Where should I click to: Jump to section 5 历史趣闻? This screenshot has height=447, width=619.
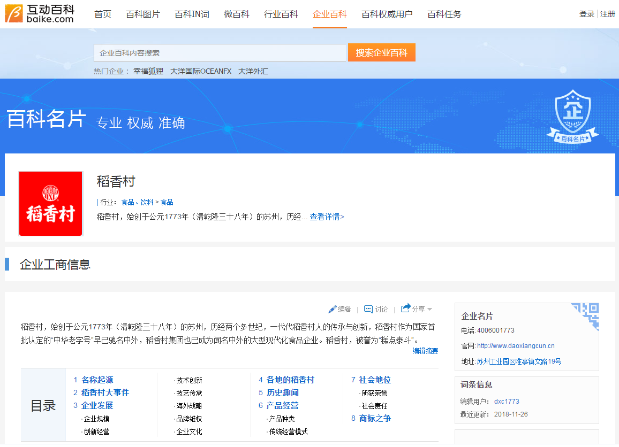point(282,393)
